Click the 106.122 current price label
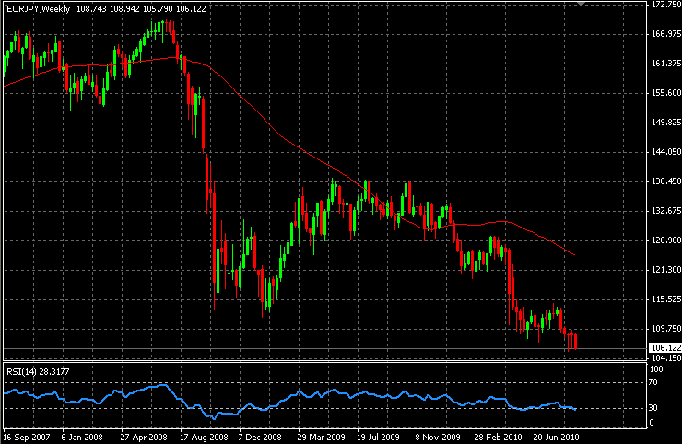 tap(665, 348)
